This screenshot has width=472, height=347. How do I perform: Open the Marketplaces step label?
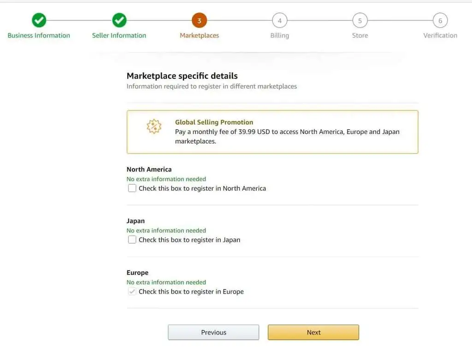click(199, 35)
